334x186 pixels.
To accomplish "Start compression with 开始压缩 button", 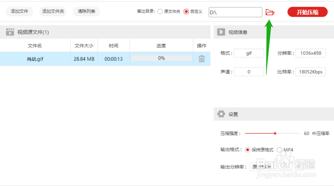I will click(307, 12).
